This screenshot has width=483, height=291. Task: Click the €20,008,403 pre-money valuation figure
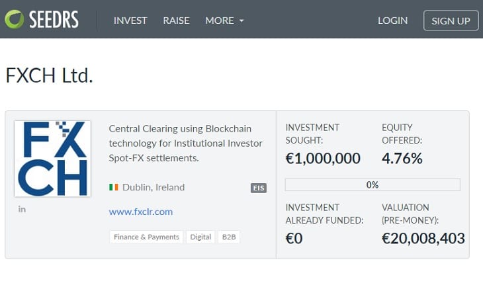point(423,238)
